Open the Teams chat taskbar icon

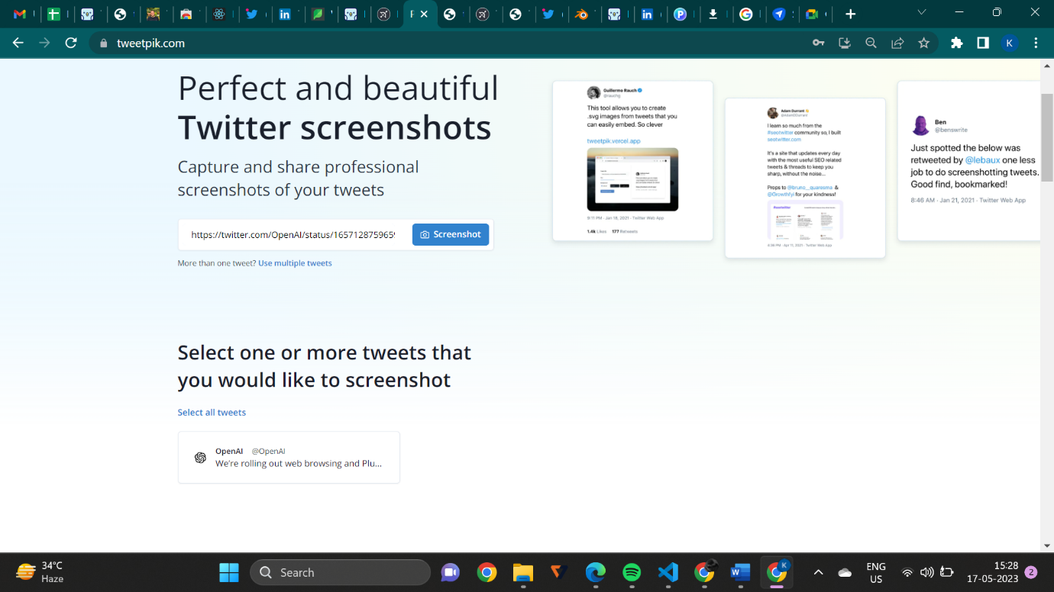coord(450,572)
